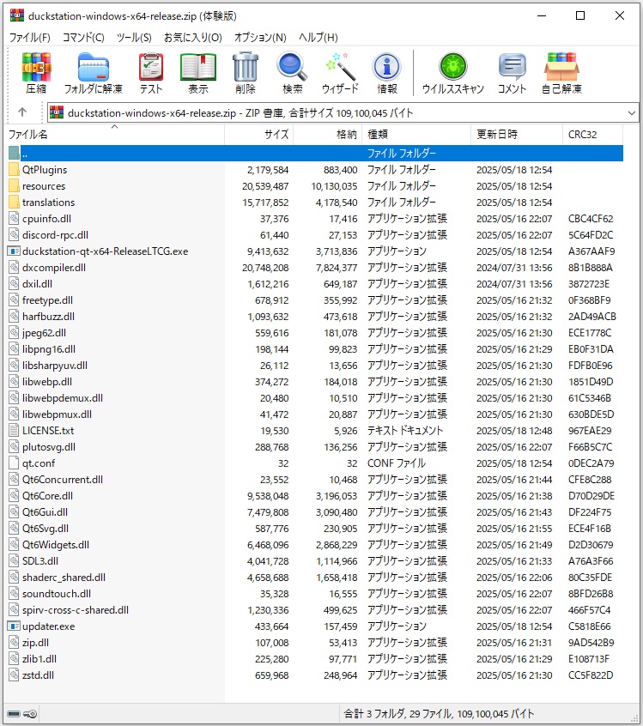
Task: Click the qt.conf file icon
Action: pos(14,463)
